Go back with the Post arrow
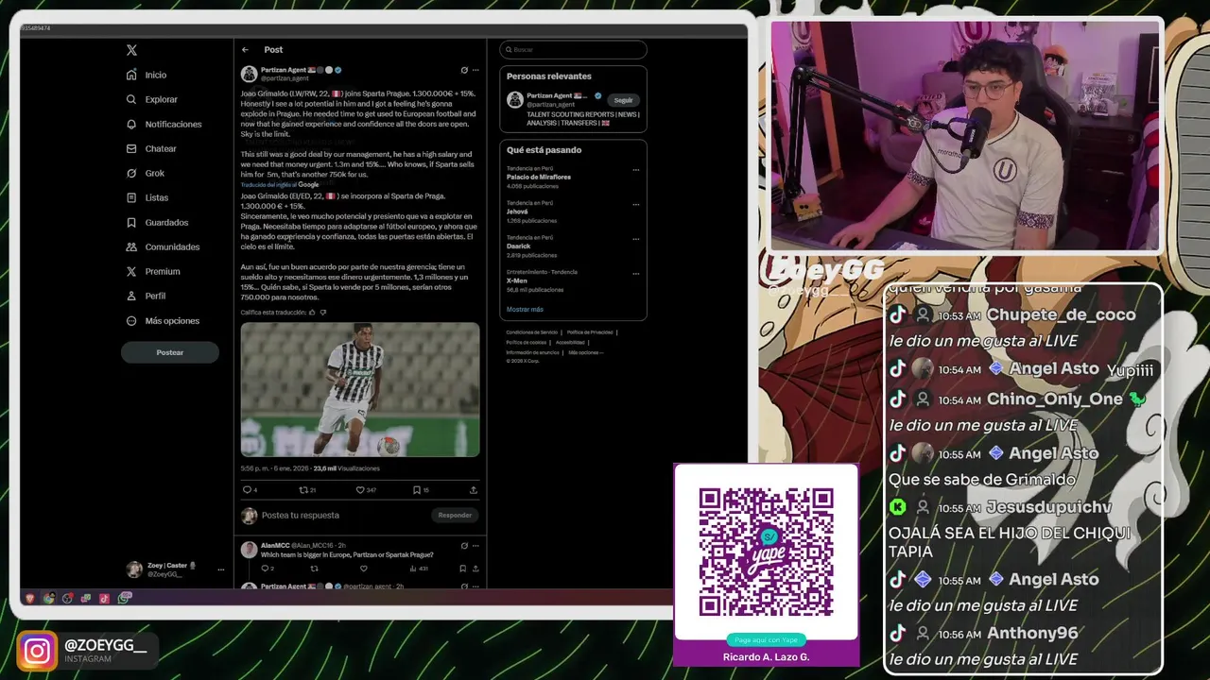This screenshot has height=680, width=1210. (x=245, y=49)
